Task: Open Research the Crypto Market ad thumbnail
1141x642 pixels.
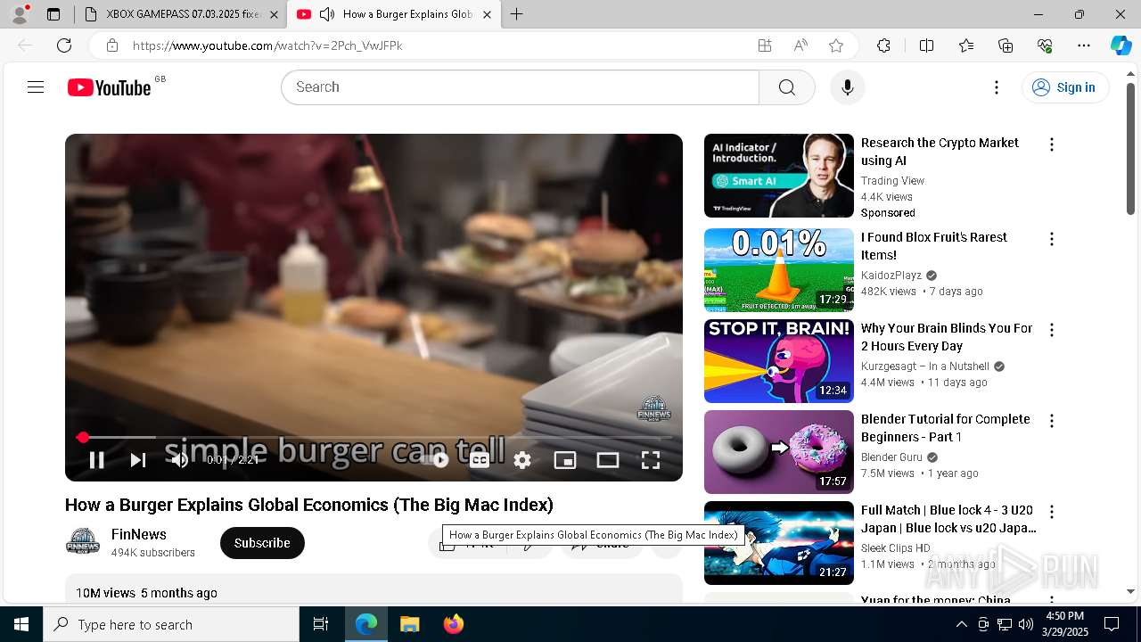Action: (x=779, y=176)
